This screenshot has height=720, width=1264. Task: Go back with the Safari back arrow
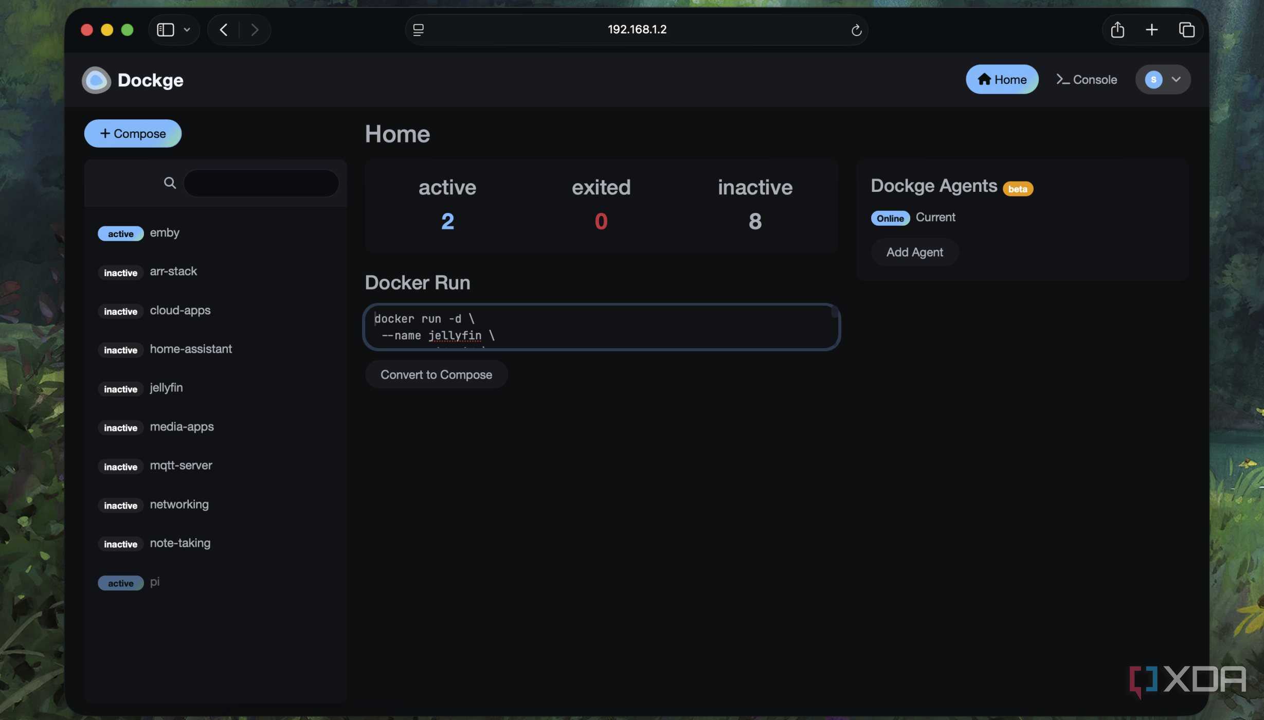pyautogui.click(x=224, y=30)
